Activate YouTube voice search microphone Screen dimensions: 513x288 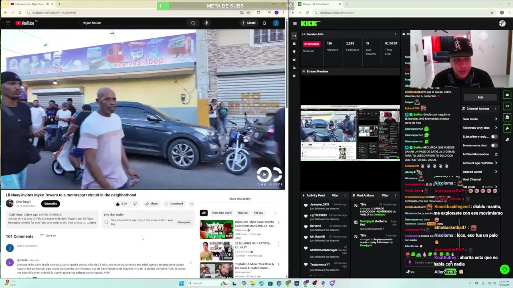pos(207,23)
